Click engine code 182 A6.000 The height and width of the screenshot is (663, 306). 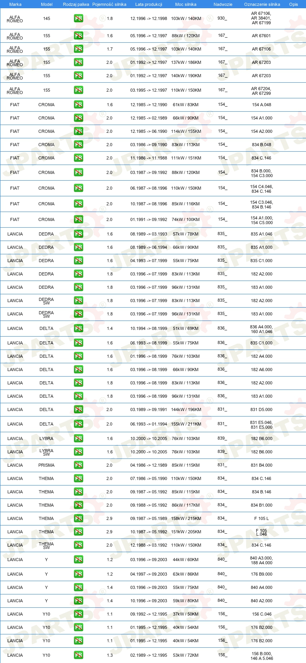pos(261,370)
